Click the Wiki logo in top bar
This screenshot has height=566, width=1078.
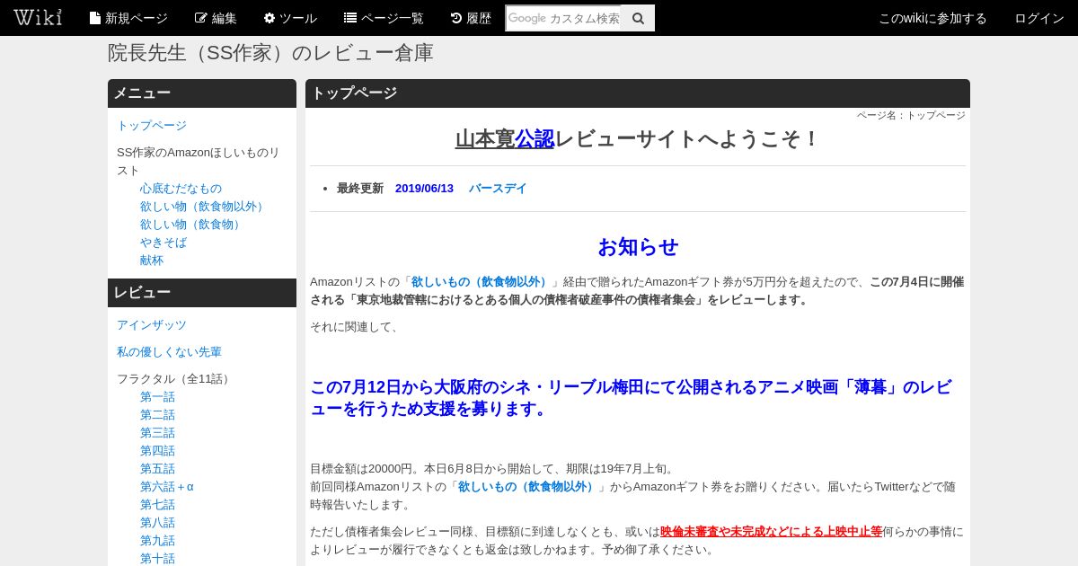coord(38,17)
